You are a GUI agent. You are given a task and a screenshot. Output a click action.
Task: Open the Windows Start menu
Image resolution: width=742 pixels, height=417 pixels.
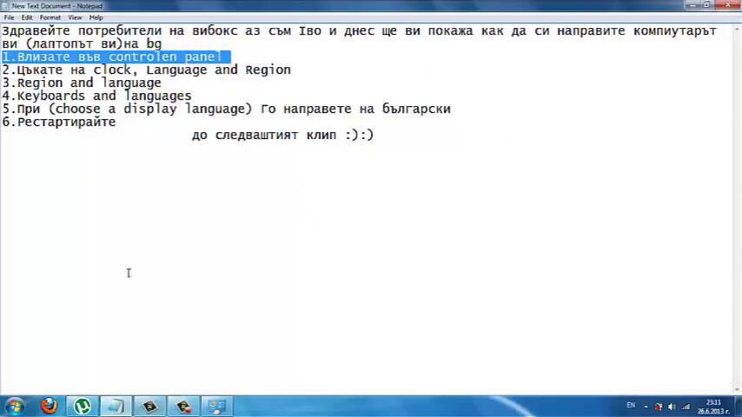tap(14, 406)
